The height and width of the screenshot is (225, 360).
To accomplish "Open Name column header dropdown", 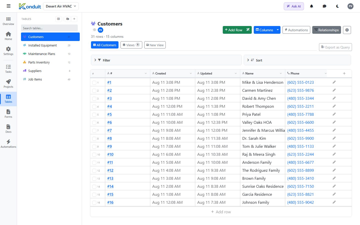I will tap(281, 73).
